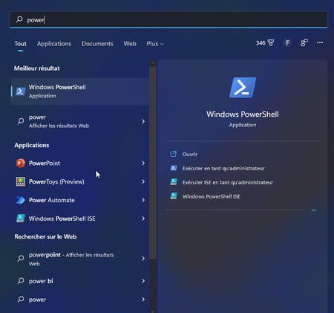The height and width of the screenshot is (313, 334).
Task: Open the last 'power' web suggestion
Action: [79, 300]
